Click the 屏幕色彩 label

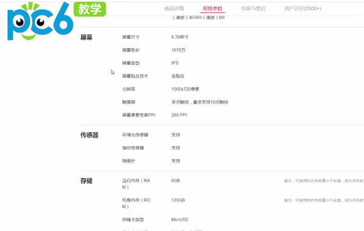pos(130,50)
